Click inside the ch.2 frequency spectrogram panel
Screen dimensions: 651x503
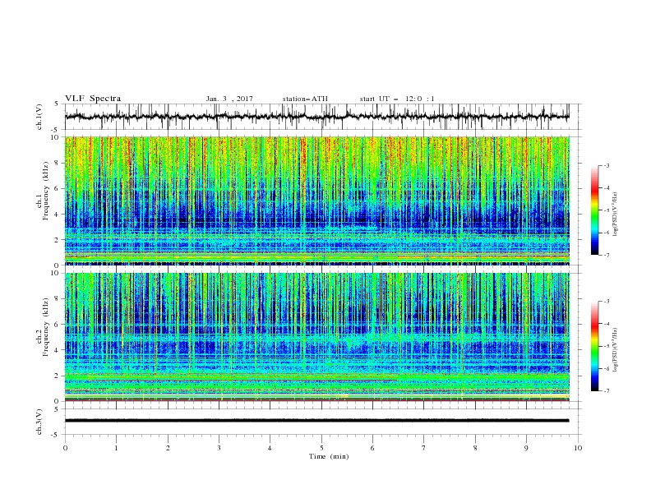tap(317, 337)
